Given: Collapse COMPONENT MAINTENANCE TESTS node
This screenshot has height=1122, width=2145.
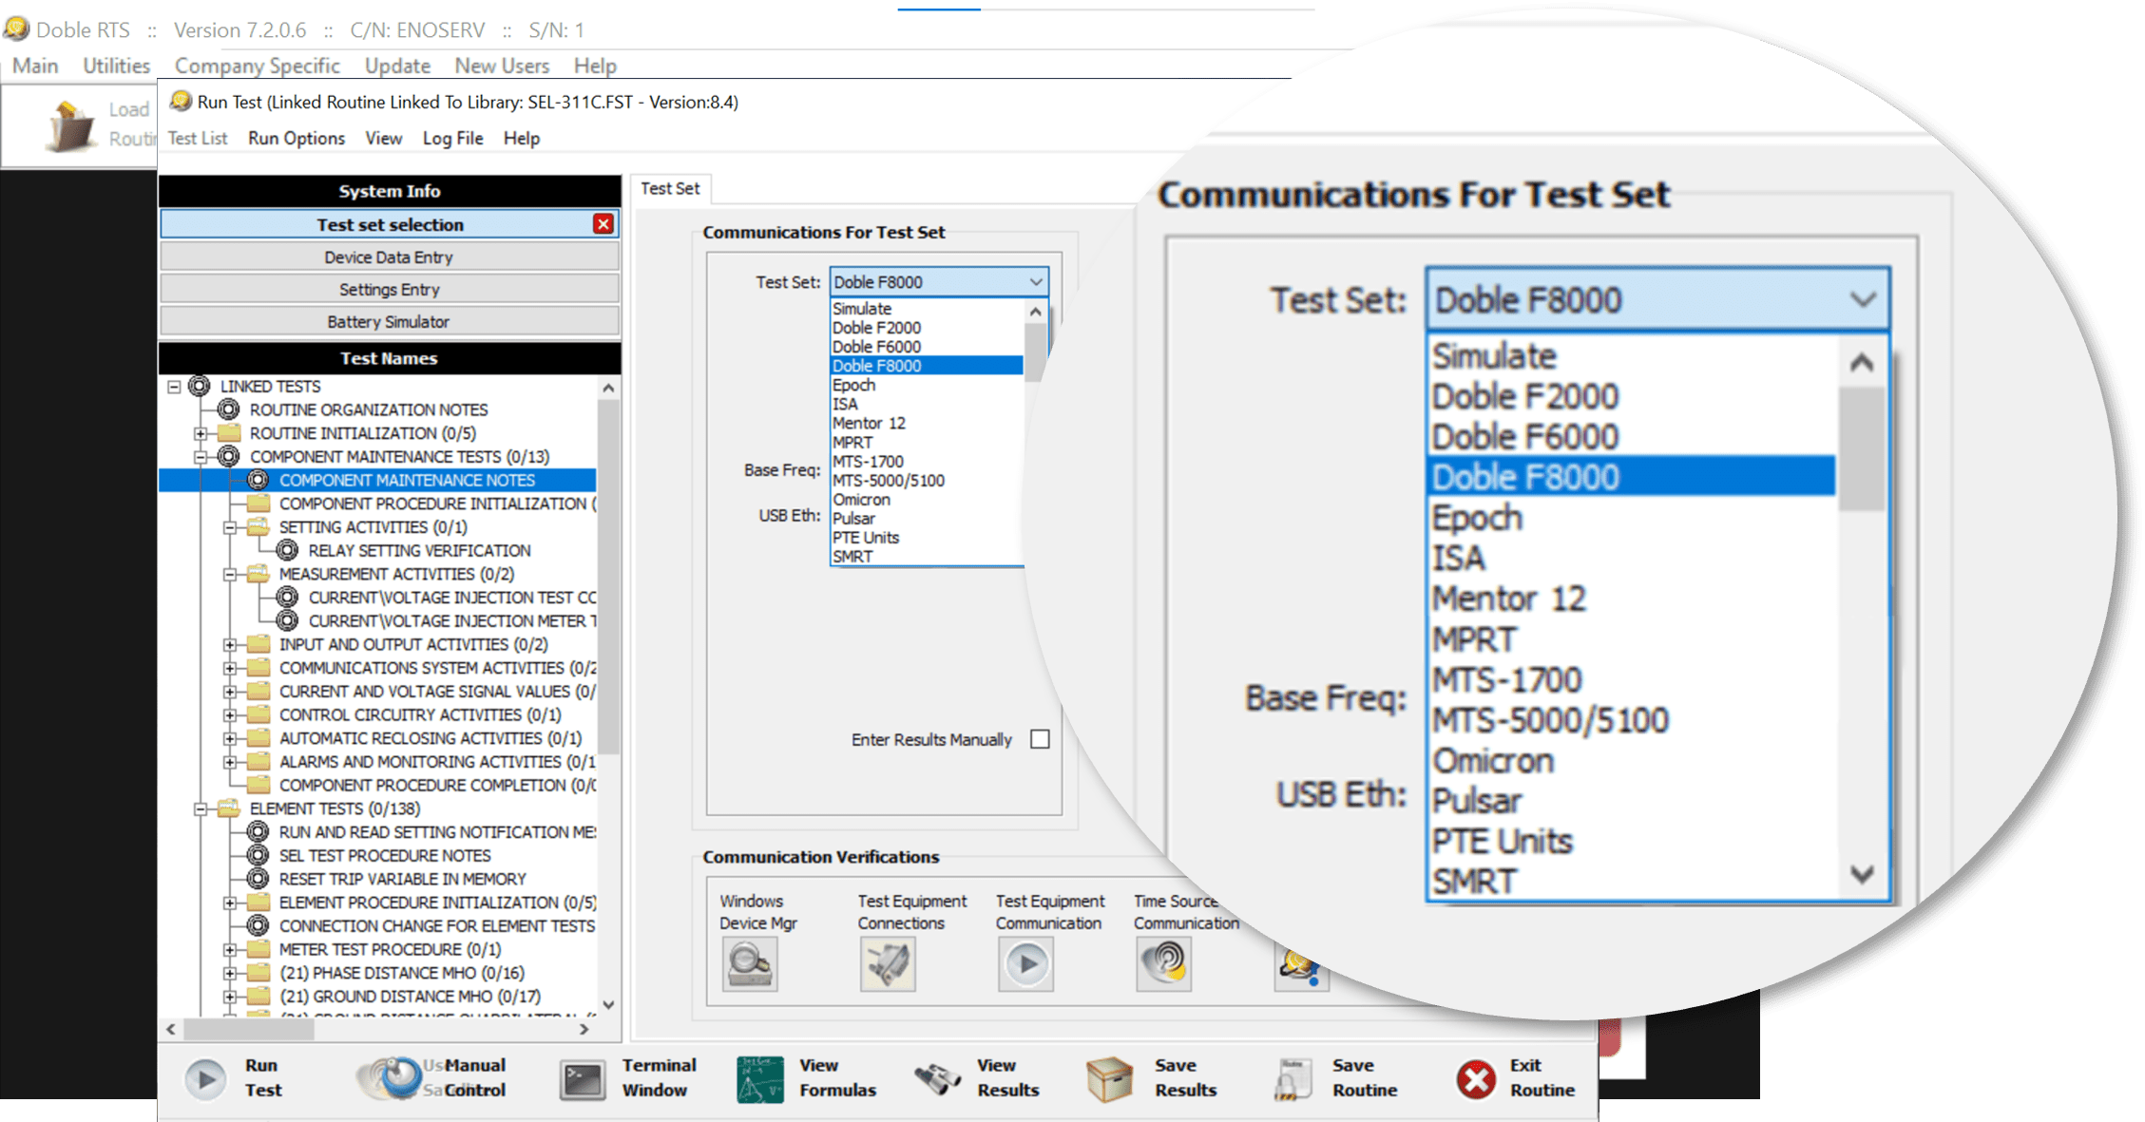Looking at the screenshot, I should click(201, 457).
